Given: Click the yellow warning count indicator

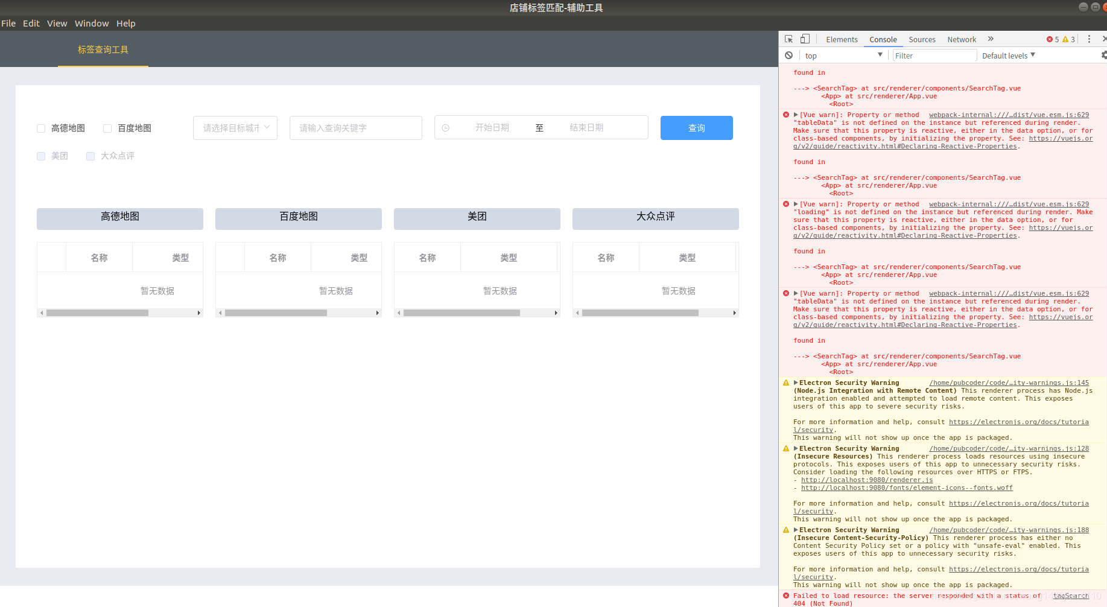Looking at the screenshot, I should 1068,39.
